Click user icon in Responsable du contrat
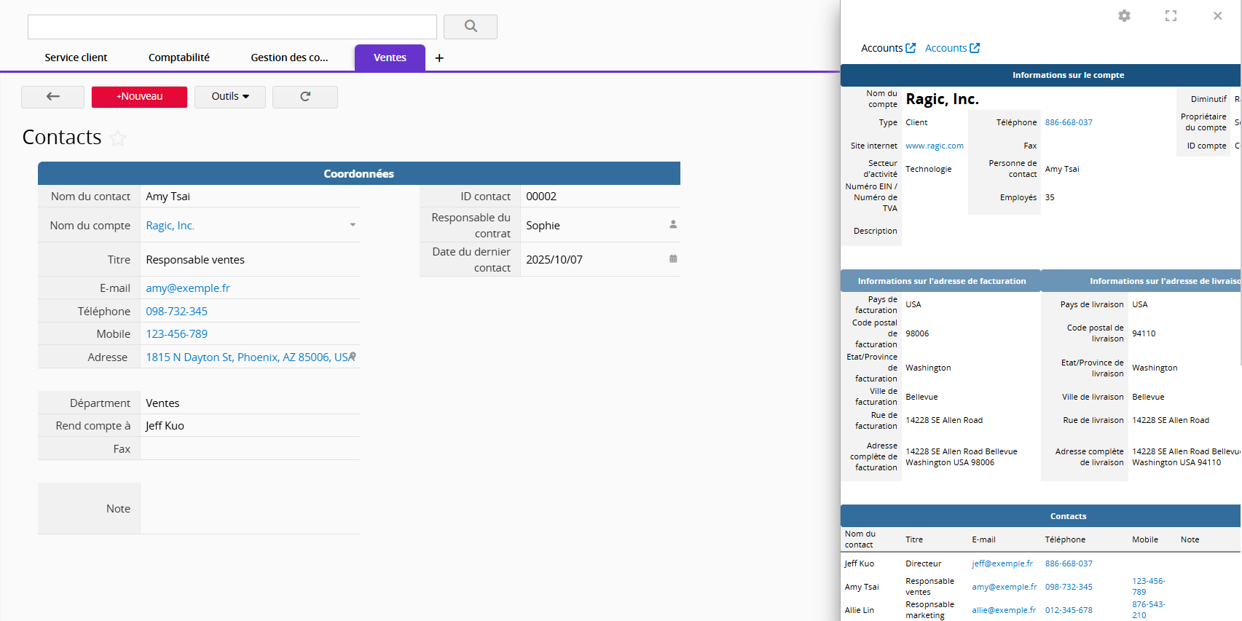This screenshot has width=1242, height=621. [673, 225]
